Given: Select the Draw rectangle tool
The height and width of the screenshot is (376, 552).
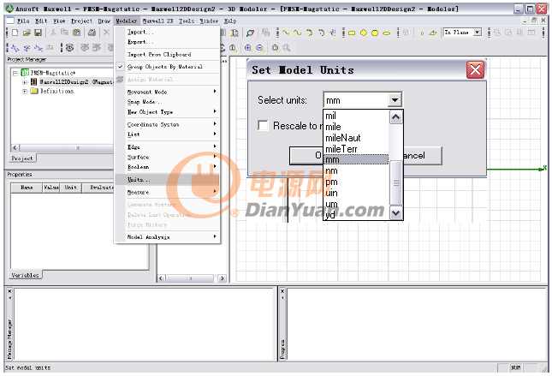Looking at the screenshot, I should 352,33.
